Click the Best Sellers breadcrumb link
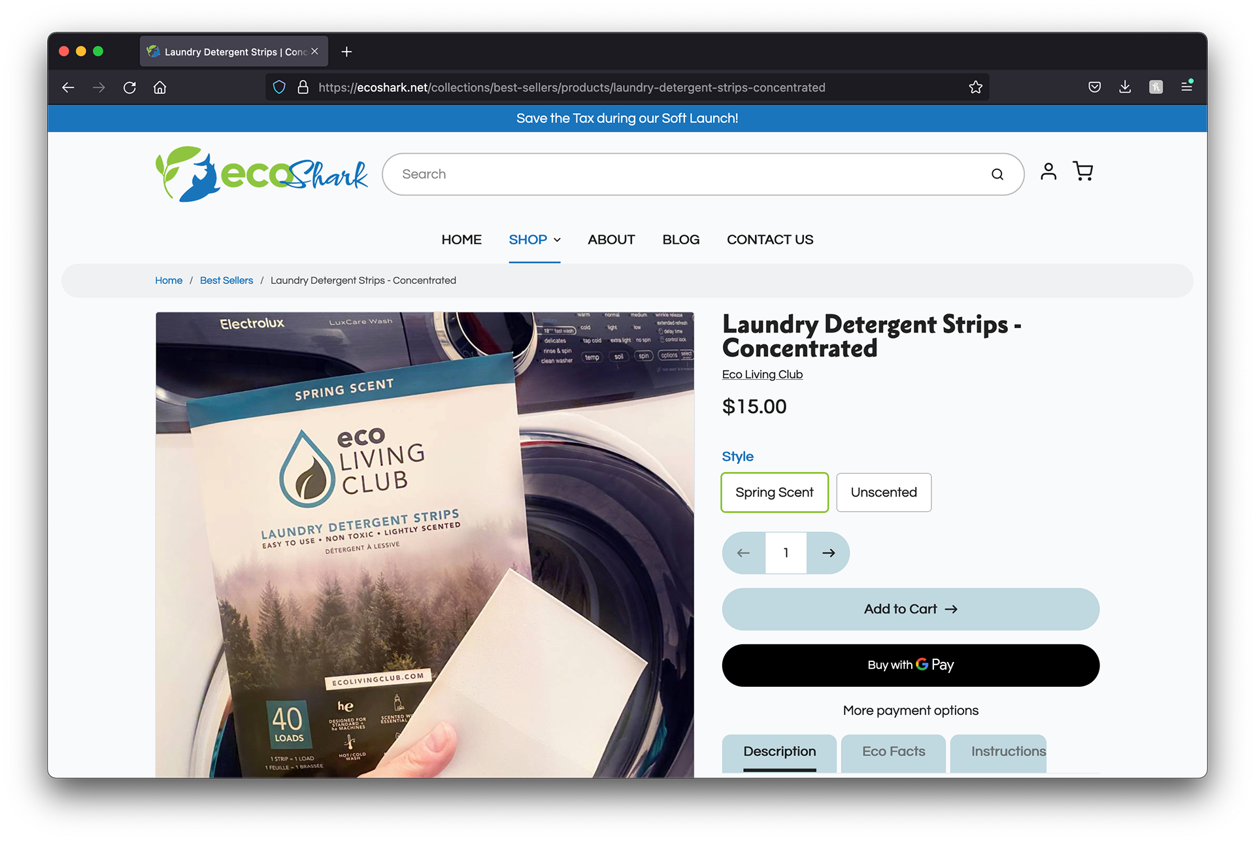1255x841 pixels. click(x=226, y=280)
